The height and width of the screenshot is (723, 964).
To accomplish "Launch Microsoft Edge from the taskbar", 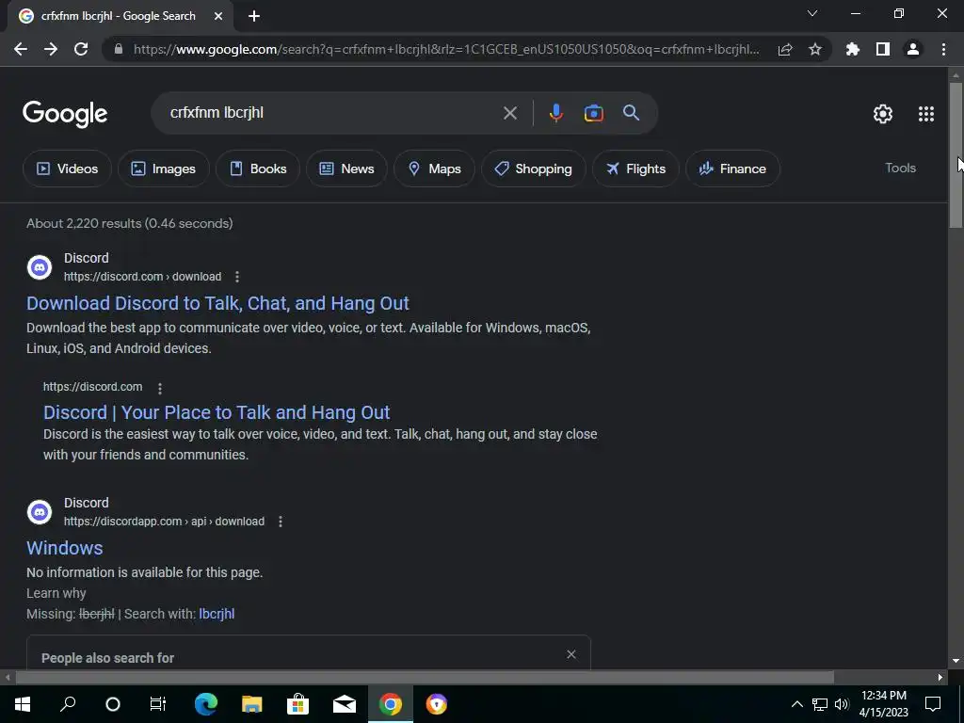I will [x=206, y=704].
